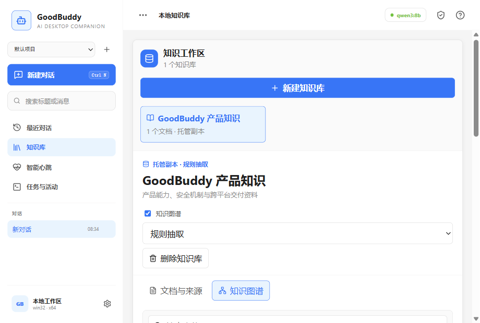Click the 1 个知识库 count text

pos(179,65)
